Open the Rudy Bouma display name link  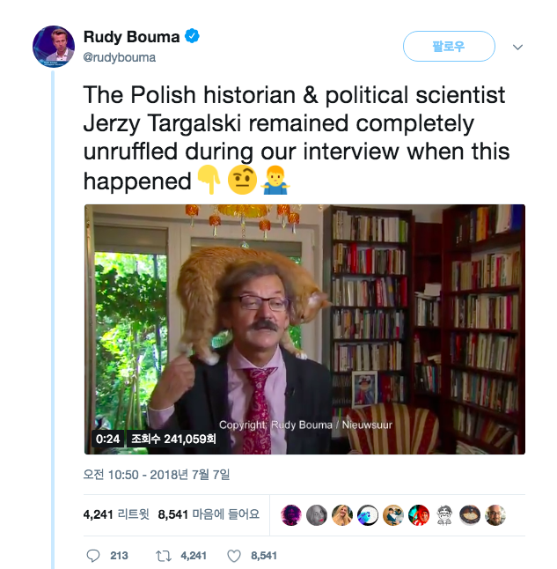point(131,37)
